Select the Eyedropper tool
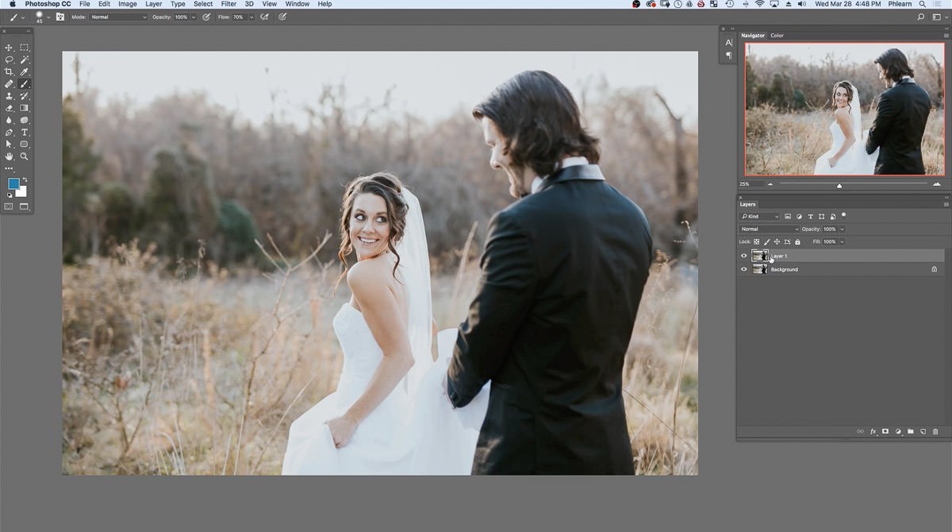This screenshot has height=532, width=952. click(x=25, y=71)
